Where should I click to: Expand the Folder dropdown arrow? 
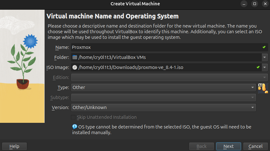tap(265, 57)
